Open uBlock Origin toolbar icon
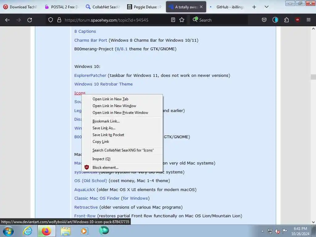This screenshot has width=316, height=237. [297, 20]
